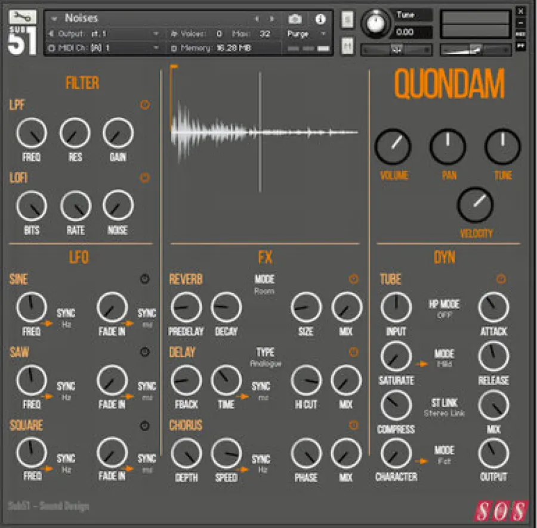Click the Delay Type Analogue selector
Screen dimensions: 537x528
(265, 364)
